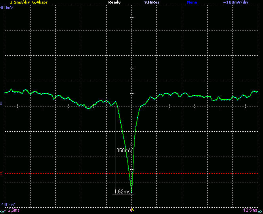Click the 0 volt level label on left
Viewport: 263px width, 214px height.
coord(1,103)
